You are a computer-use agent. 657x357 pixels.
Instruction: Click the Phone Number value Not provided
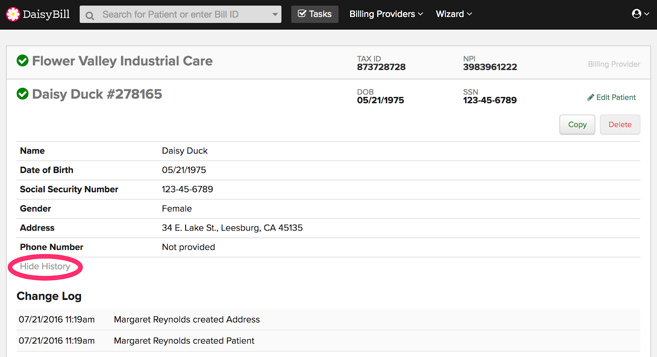[x=188, y=247]
